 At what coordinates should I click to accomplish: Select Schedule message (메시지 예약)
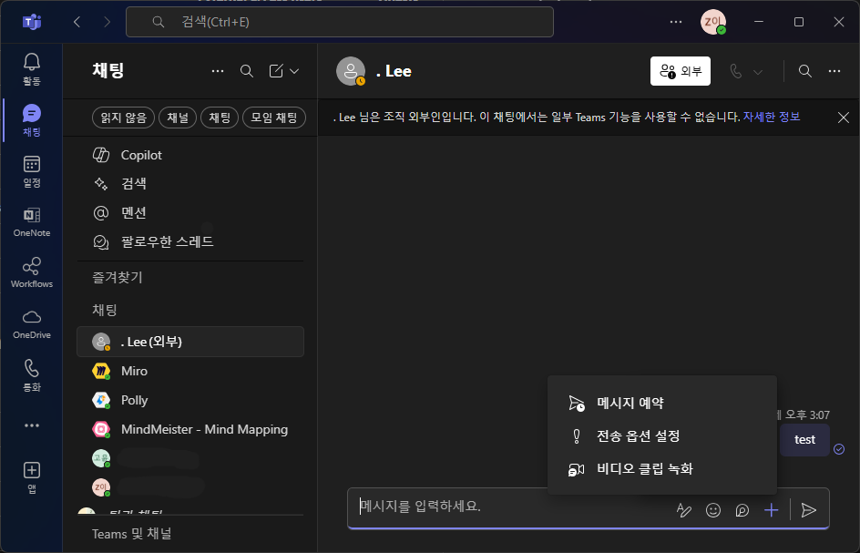pyautogui.click(x=662, y=403)
